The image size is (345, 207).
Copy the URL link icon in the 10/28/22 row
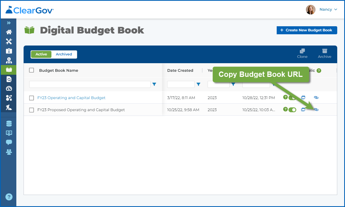coord(316,97)
